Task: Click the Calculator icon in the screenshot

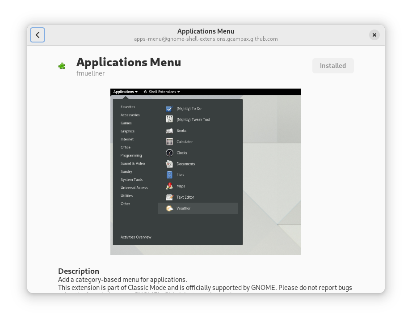Action: click(169, 142)
